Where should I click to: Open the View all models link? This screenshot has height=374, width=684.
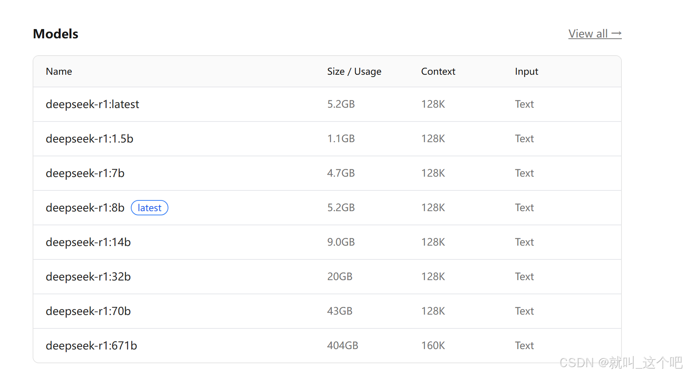click(x=595, y=34)
